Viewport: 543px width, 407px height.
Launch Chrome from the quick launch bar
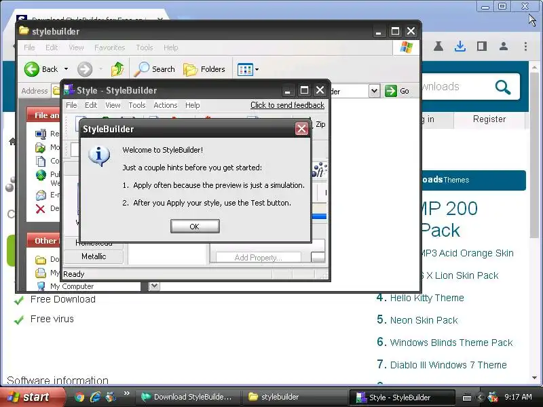79,397
